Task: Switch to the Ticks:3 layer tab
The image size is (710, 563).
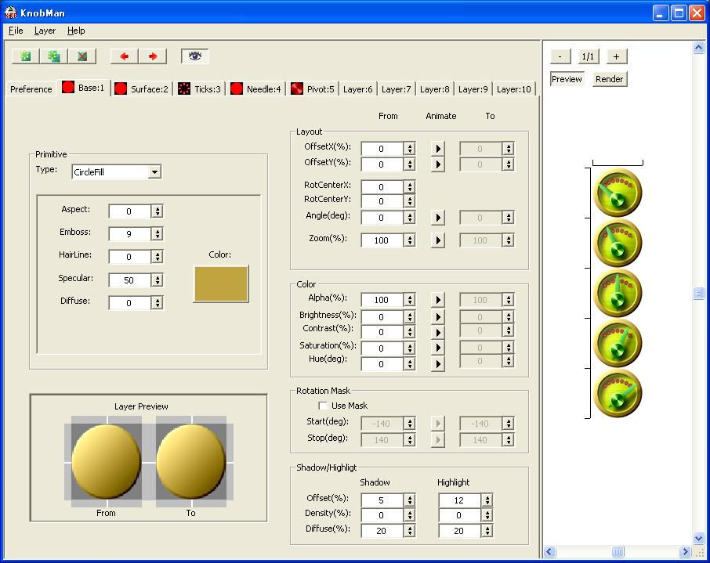Action: click(200, 89)
